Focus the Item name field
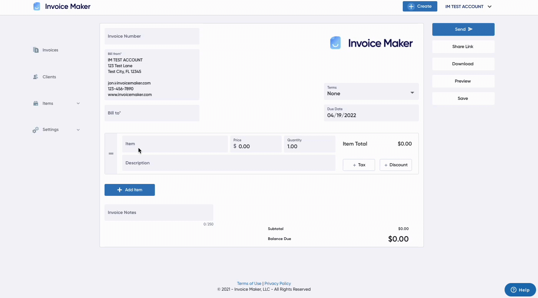 click(175, 144)
